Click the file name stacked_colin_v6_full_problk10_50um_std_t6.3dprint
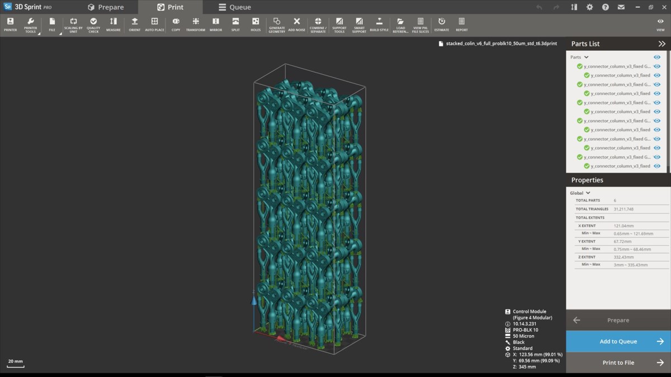 click(502, 43)
